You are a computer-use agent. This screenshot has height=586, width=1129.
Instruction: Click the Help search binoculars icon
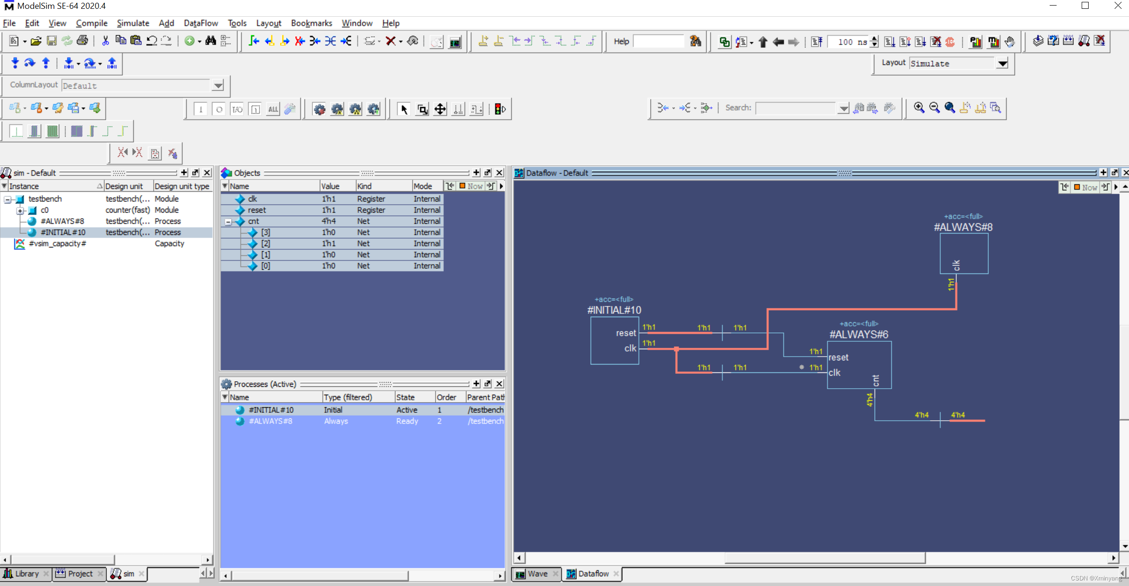(695, 41)
